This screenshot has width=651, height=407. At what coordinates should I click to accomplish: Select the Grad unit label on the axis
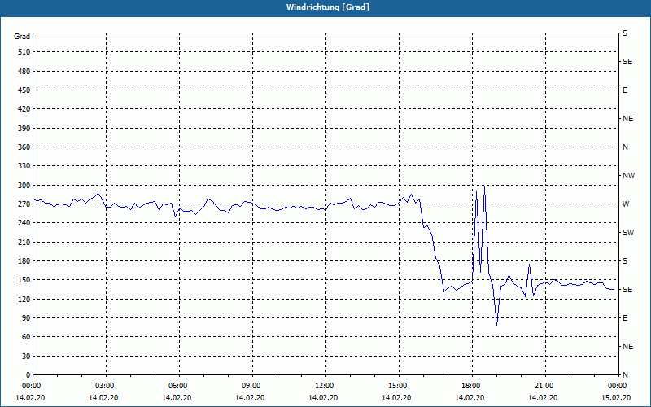tap(22, 37)
